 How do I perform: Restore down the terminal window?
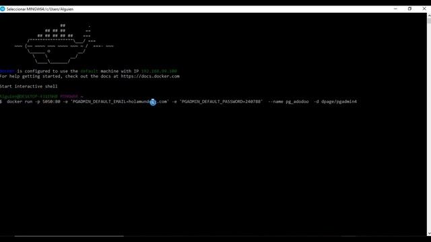409,9
